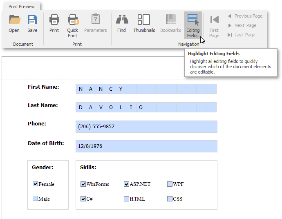Uncheck the Female gender checkbox
Image resolution: width=282 pixels, height=219 pixels.
pos(35,184)
